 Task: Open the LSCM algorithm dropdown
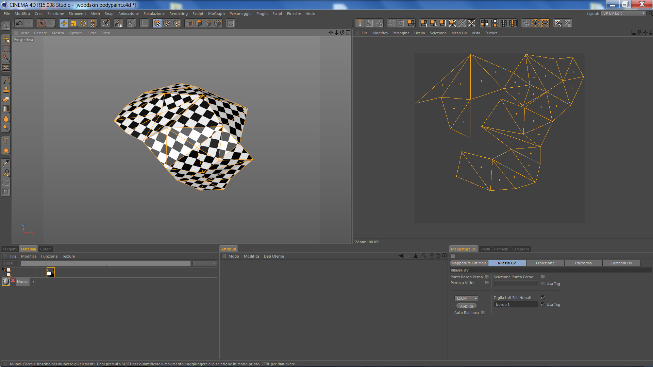coord(467,298)
